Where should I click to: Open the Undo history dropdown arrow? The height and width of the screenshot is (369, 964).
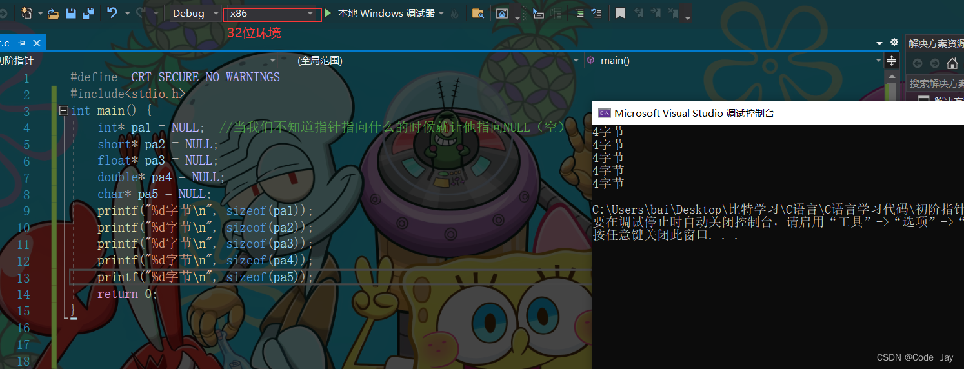(x=127, y=14)
